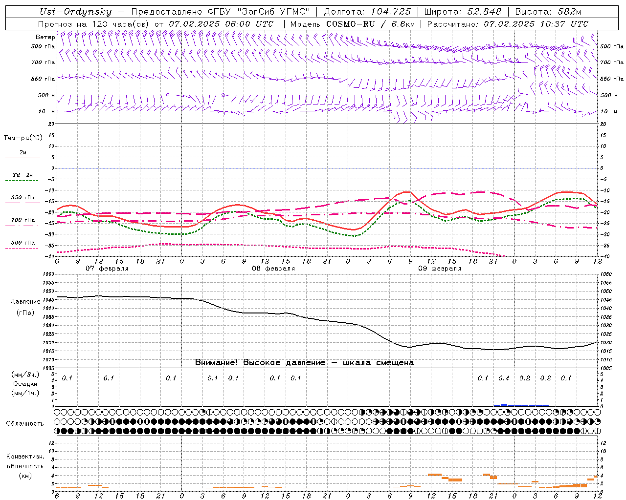Click the '700 гПа' temperature legend entry
The image size is (626, 500).
(x=23, y=220)
